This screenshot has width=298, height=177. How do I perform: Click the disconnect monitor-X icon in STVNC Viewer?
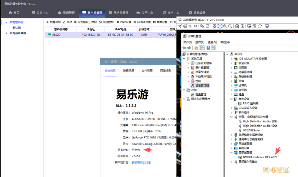(267, 26)
